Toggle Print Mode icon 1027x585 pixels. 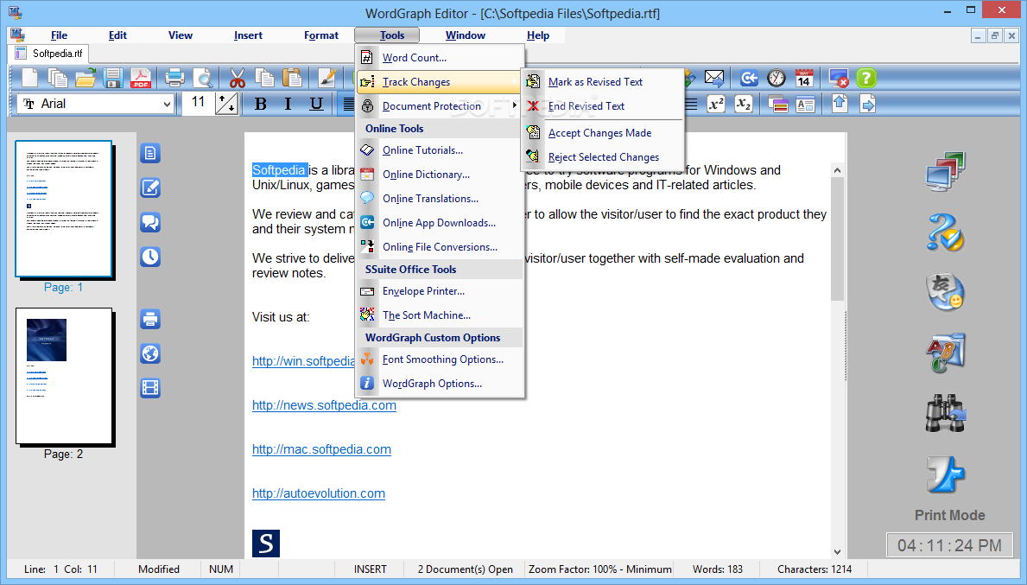[x=946, y=475]
